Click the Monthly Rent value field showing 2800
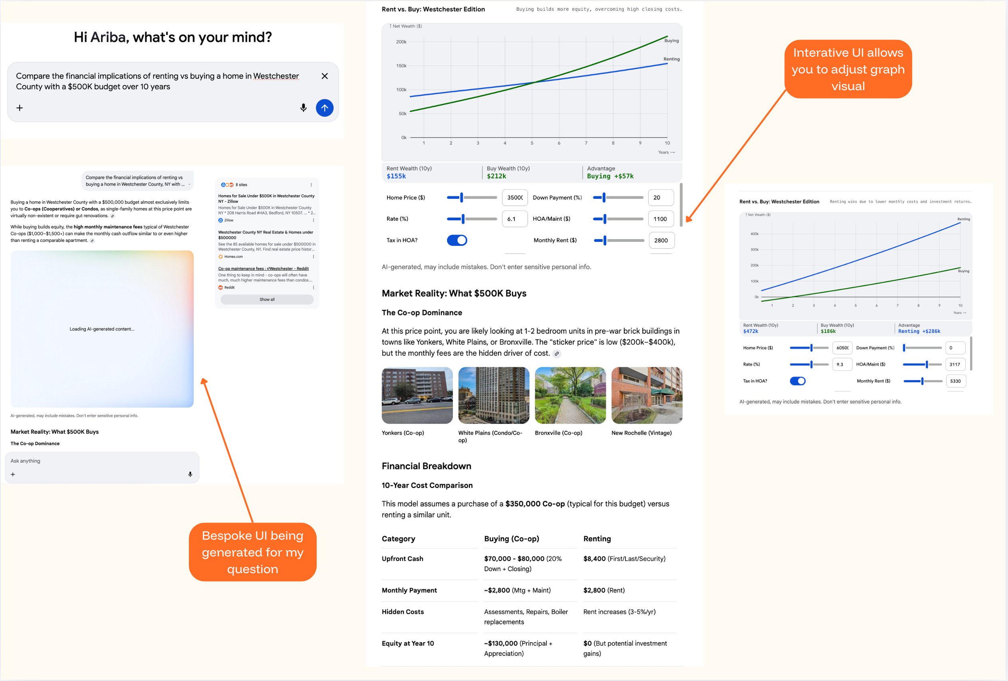Screen dimensions: 1008x681 coord(661,240)
